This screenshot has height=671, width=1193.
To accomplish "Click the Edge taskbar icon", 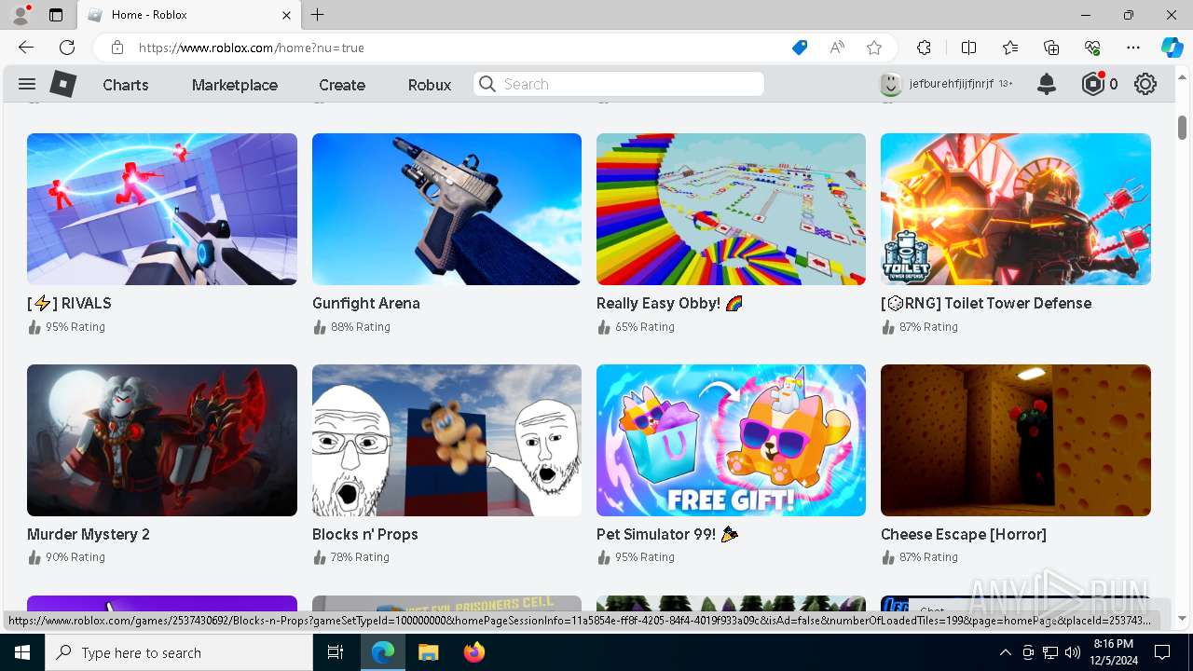I will pyautogui.click(x=383, y=652).
